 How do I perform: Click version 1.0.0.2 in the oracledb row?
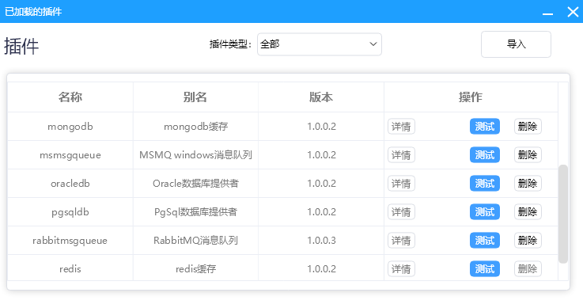tap(321, 184)
